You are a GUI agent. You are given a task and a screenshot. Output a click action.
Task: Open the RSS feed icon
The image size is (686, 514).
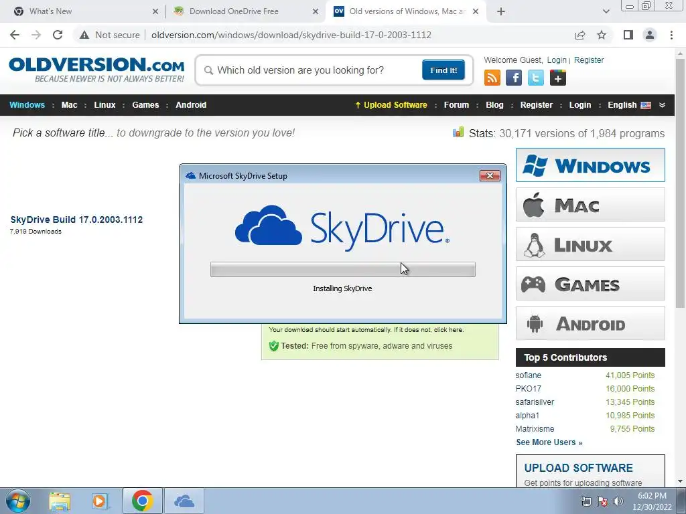point(492,78)
